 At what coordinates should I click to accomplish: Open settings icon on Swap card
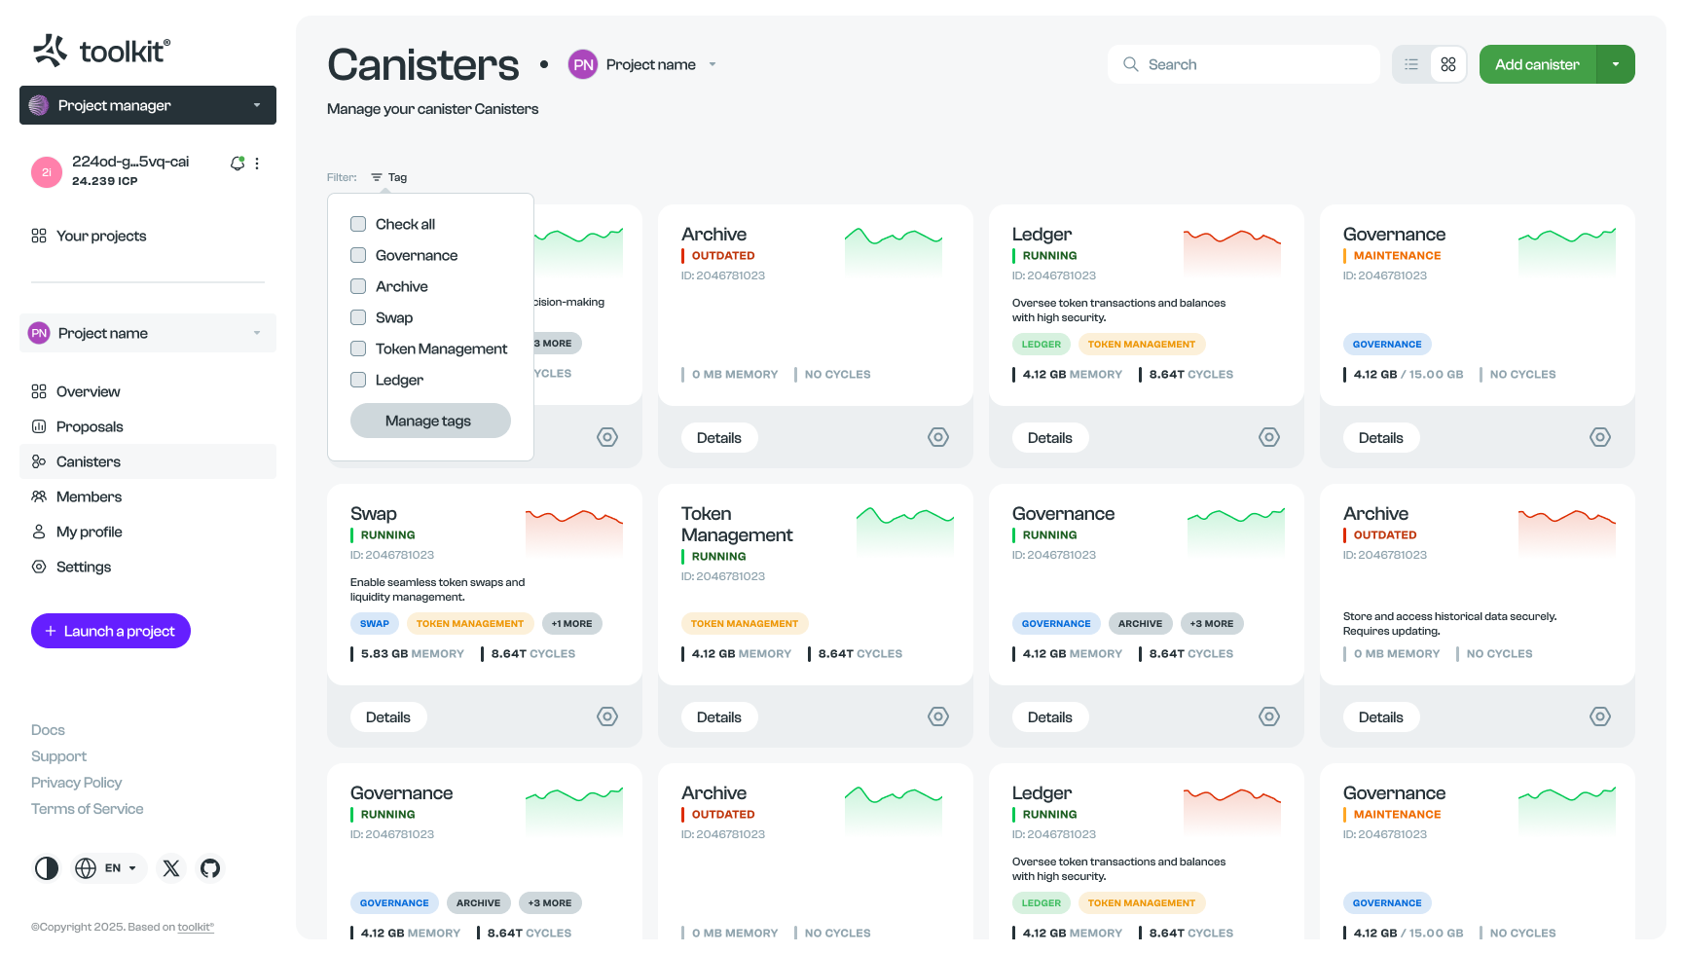click(607, 716)
